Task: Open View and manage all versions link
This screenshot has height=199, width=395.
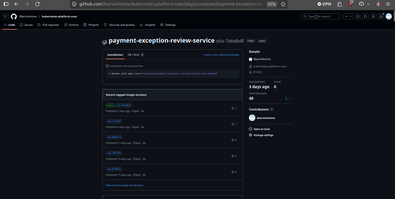Action: [124, 185]
